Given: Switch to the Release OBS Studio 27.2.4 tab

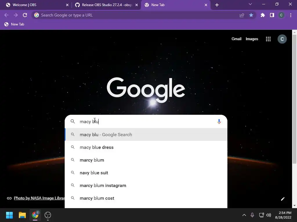Looking at the screenshot, I should (106, 5).
